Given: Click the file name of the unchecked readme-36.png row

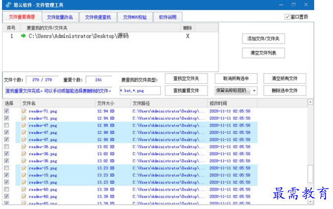Looking at the screenshot, I should pyautogui.click(x=43, y=147).
